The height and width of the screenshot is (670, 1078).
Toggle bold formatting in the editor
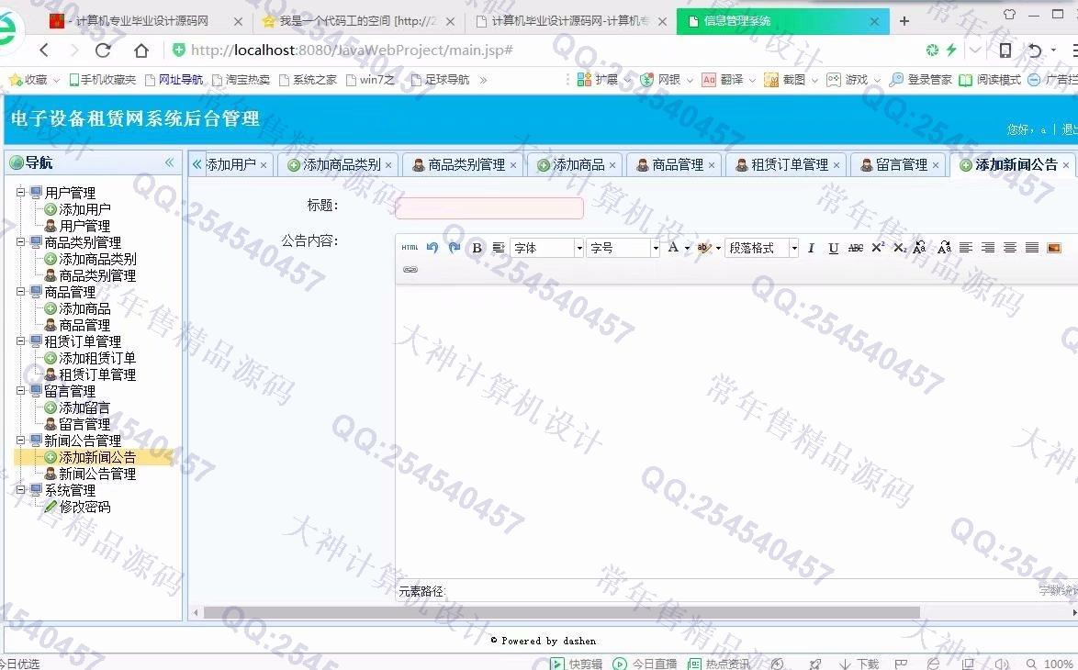coord(477,248)
